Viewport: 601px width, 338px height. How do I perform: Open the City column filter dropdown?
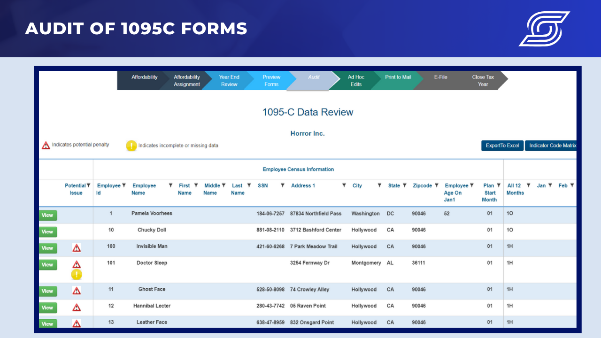(x=379, y=185)
